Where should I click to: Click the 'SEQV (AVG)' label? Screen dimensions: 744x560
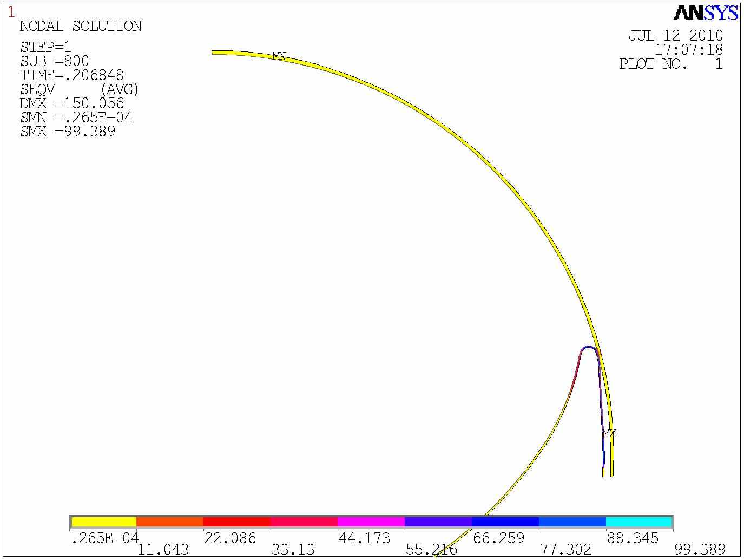80,89
